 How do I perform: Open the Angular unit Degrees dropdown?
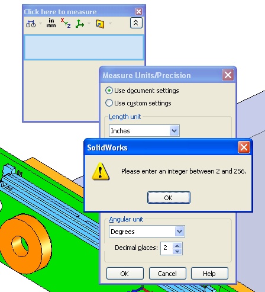[x=179, y=231]
